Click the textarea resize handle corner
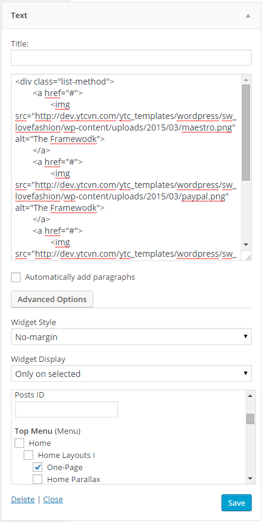 [x=247, y=256]
